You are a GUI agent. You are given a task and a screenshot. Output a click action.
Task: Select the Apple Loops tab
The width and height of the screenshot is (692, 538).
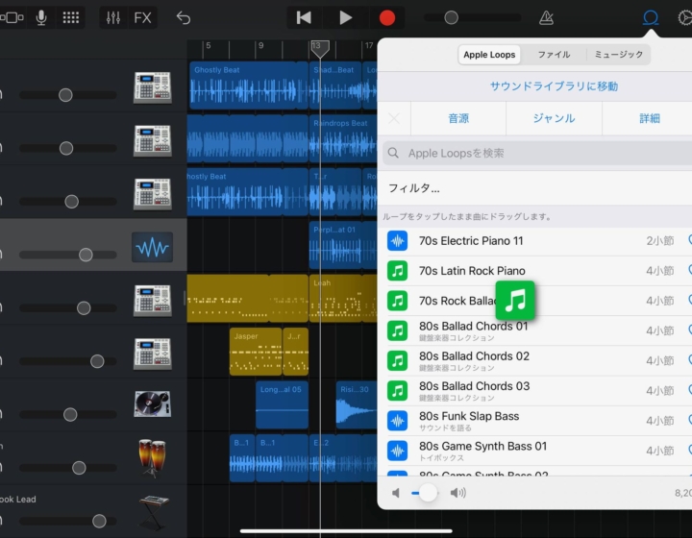pyautogui.click(x=489, y=55)
